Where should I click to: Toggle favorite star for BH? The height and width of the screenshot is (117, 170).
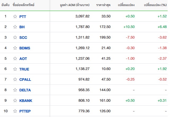[x=15, y=27]
